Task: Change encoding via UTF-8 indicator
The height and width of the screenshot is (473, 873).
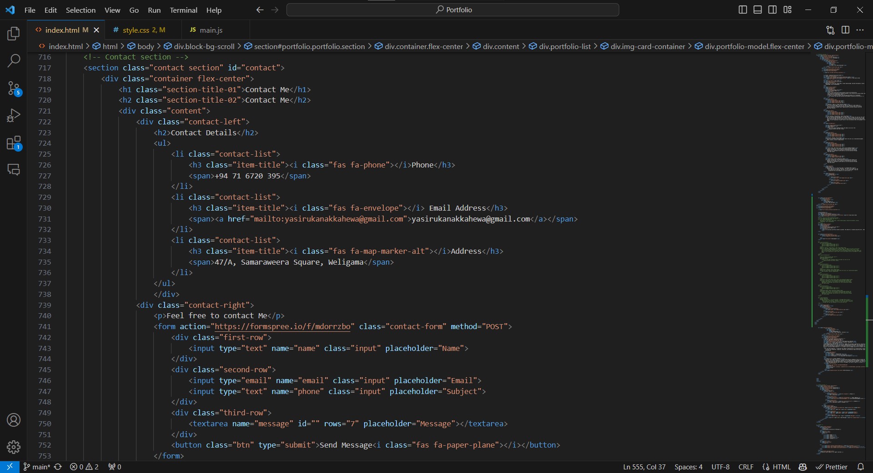Action: pos(720,467)
